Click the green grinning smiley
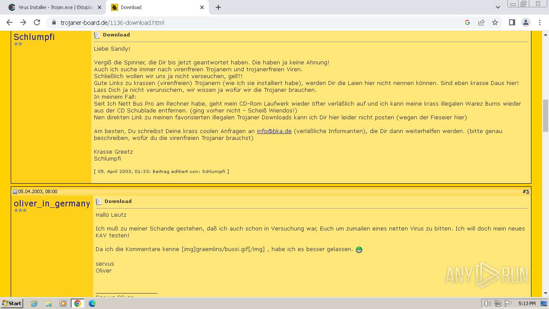 [359, 249]
